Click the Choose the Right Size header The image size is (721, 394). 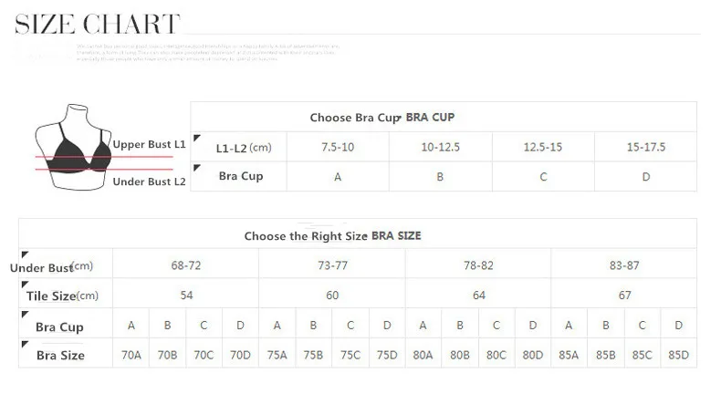coord(332,235)
